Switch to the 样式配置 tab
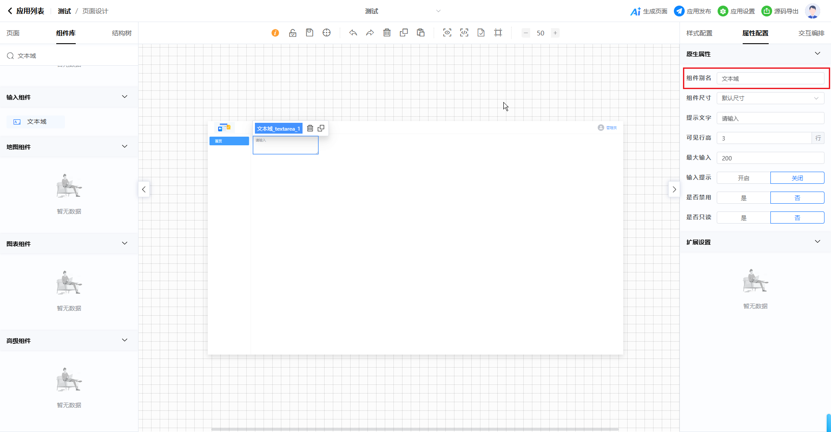831x432 pixels. pyautogui.click(x=699, y=33)
